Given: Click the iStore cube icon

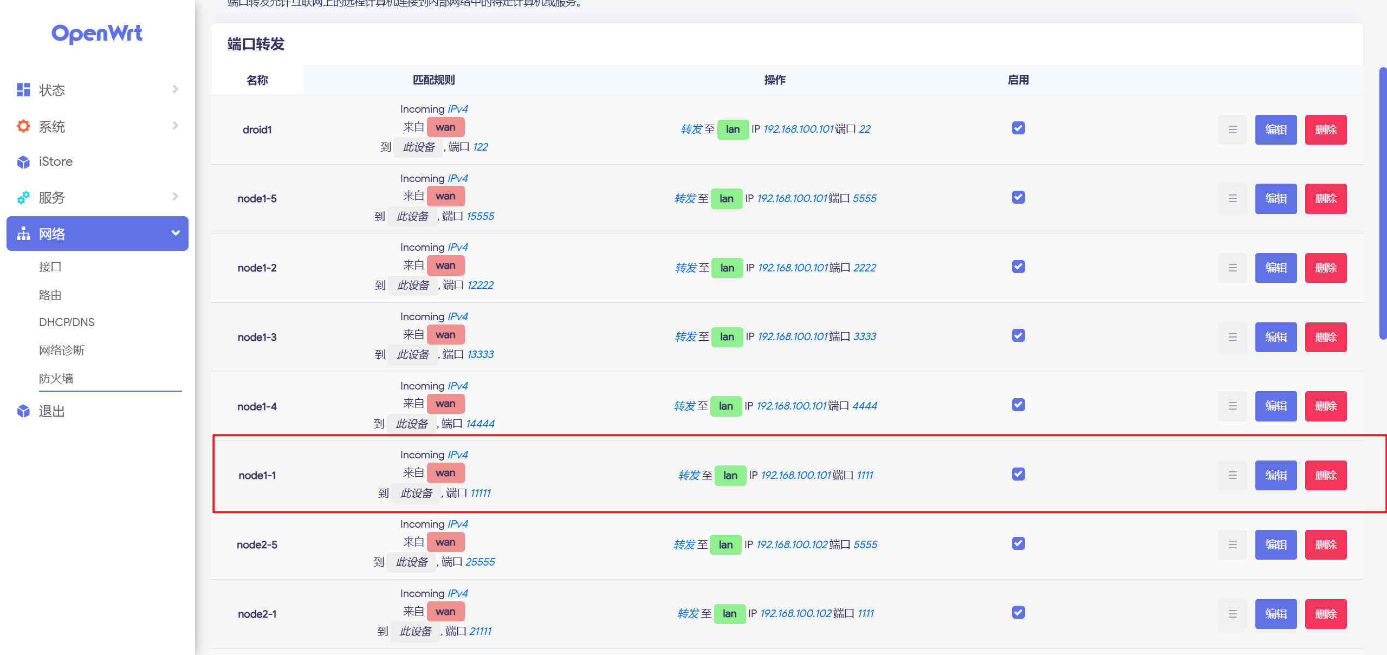Looking at the screenshot, I should [23, 162].
